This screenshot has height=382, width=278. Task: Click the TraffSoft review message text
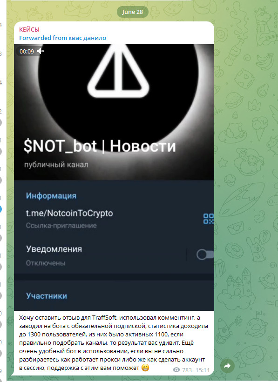click(114, 342)
